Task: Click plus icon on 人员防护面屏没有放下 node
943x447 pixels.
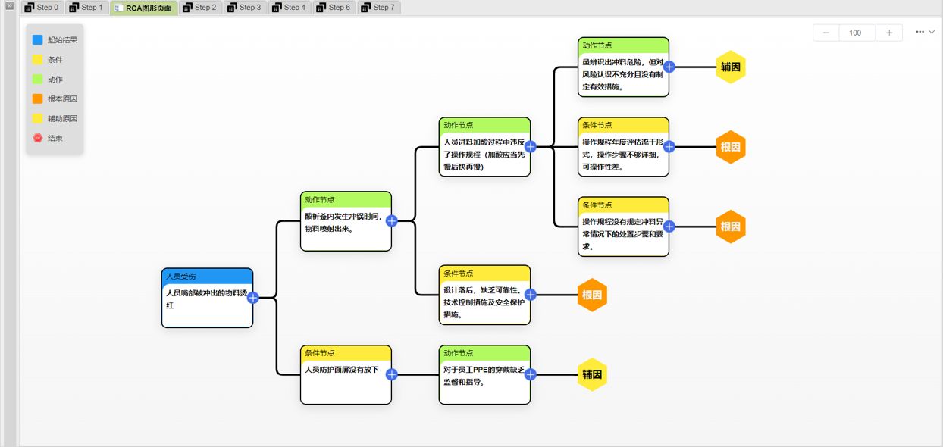Action: 392,374
